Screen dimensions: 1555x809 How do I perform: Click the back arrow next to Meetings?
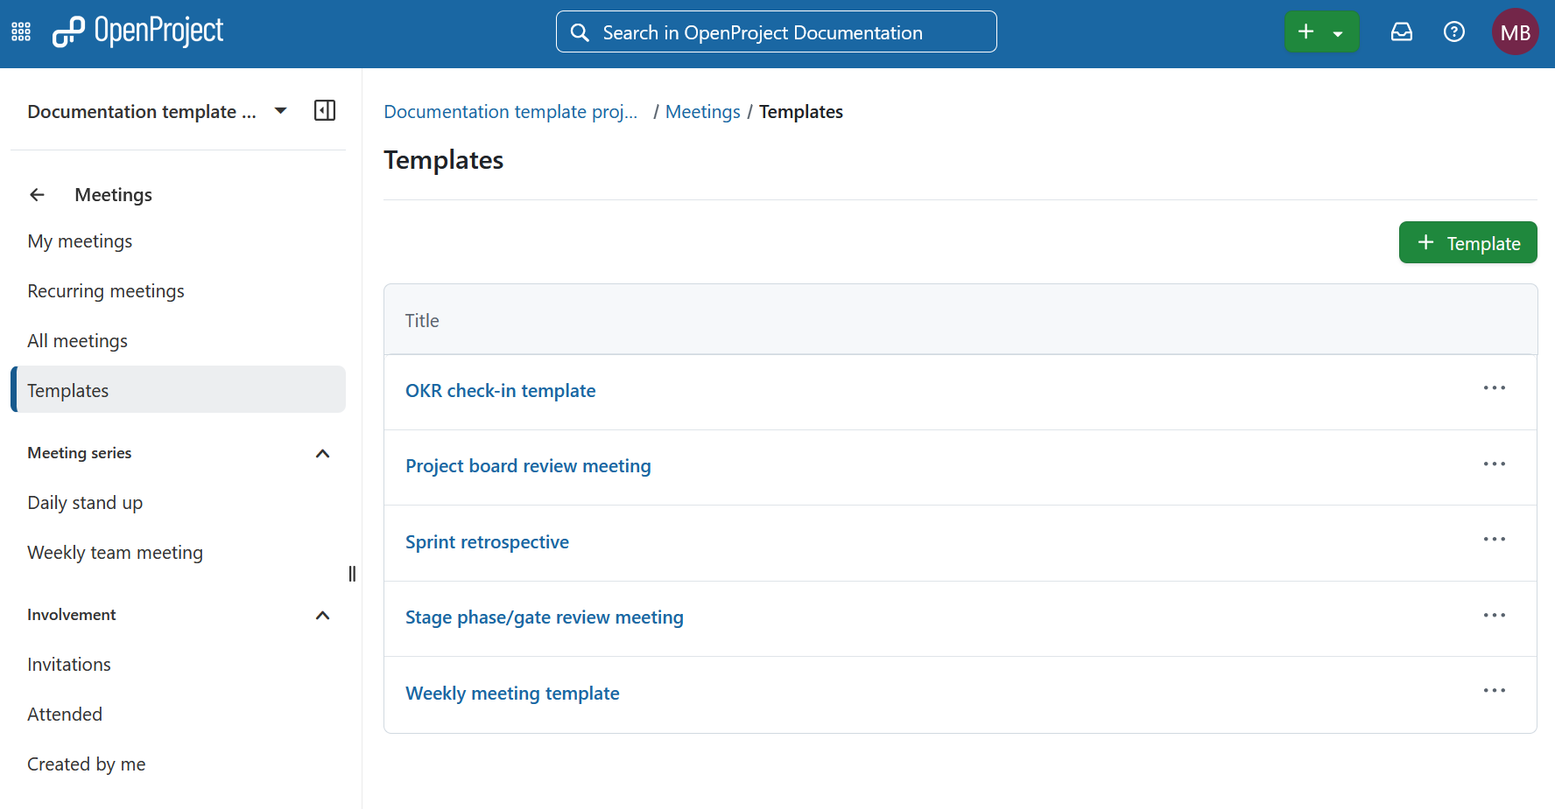37,194
